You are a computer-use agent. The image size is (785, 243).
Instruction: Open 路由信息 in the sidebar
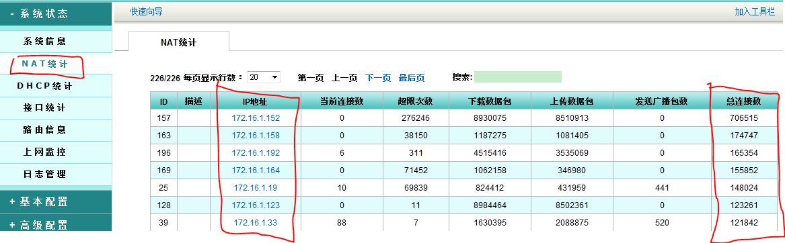coord(44,130)
